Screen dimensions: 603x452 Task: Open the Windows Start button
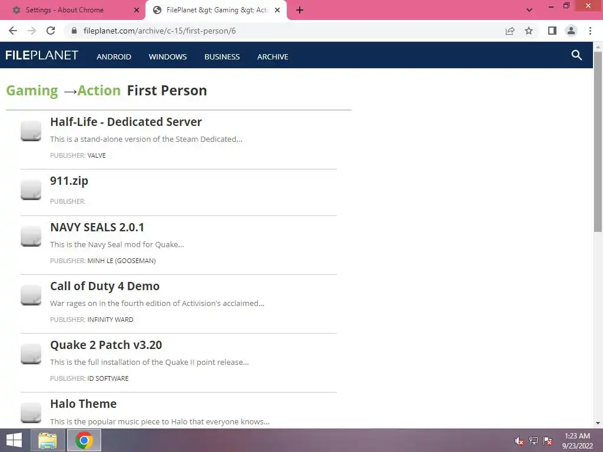pos(14,440)
